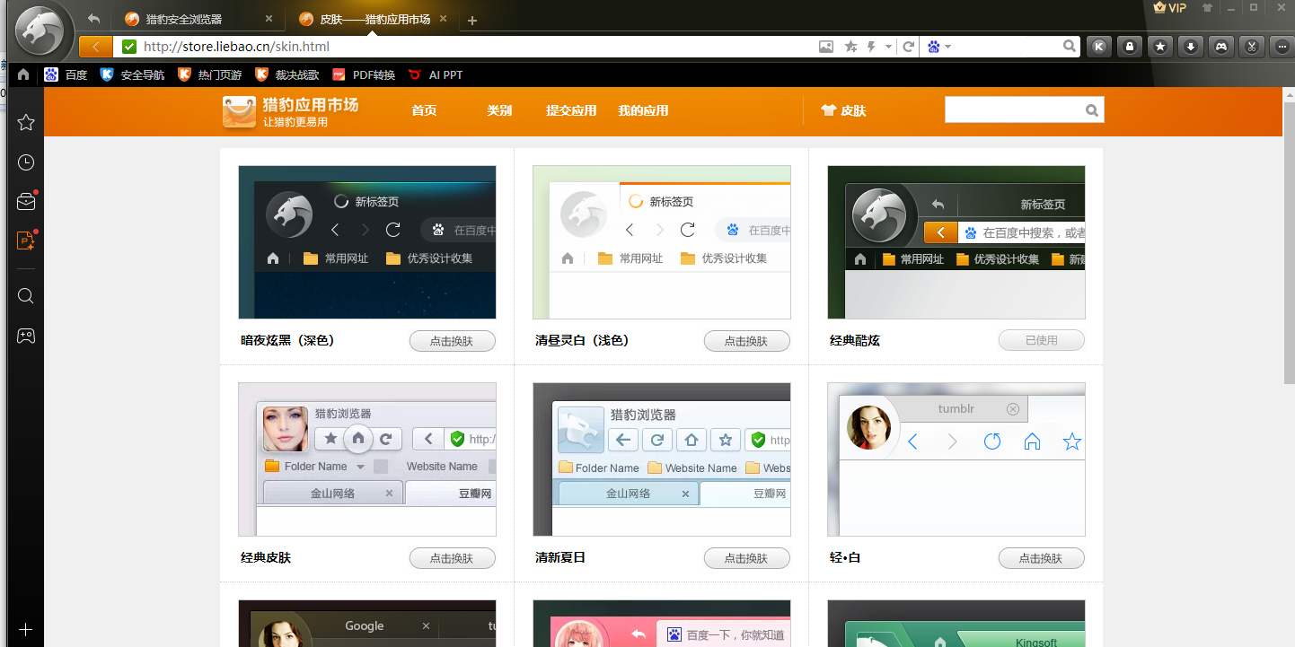Switch to the 猎豹安全浏览器 tab
This screenshot has height=647, width=1295.
pos(184,19)
